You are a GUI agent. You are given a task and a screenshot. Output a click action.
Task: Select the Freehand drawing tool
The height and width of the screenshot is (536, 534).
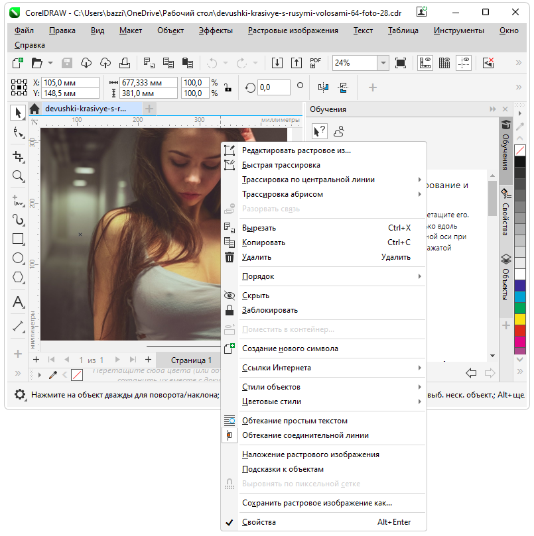[18, 201]
